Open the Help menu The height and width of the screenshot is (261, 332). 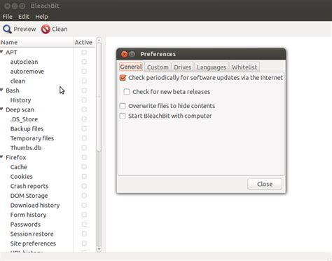41,17
